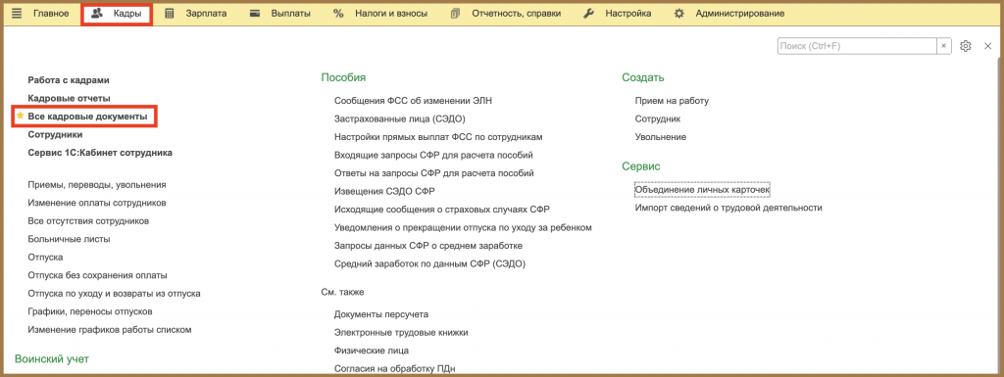Open Запросы данных СФР о среднем заработке

click(428, 246)
